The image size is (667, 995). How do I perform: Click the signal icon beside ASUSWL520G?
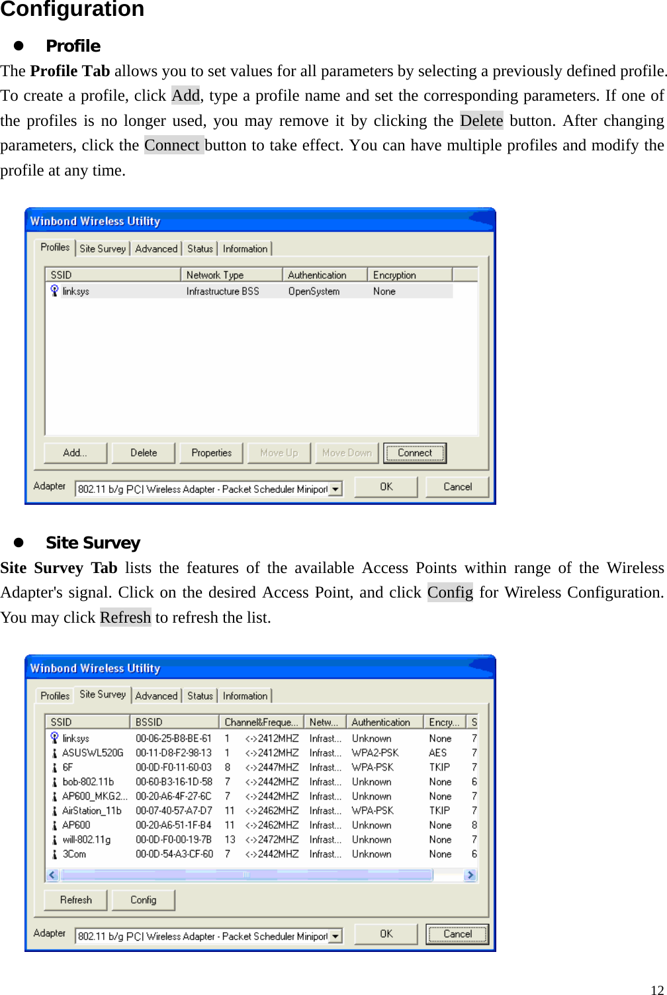[54, 753]
